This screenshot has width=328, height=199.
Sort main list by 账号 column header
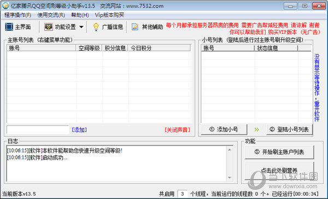pyautogui.click(x=42, y=48)
